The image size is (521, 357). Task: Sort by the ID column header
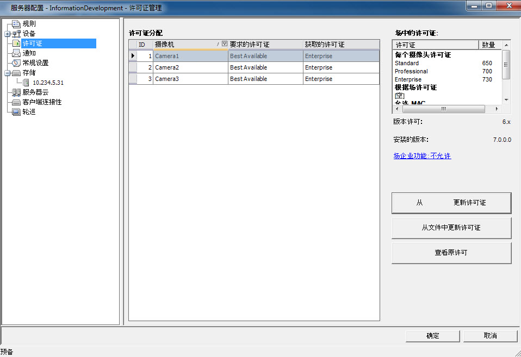(x=145, y=45)
